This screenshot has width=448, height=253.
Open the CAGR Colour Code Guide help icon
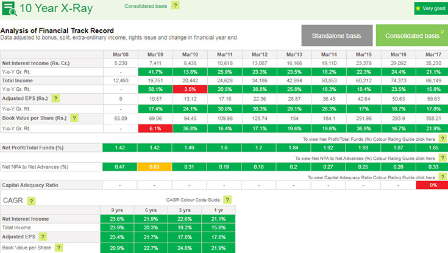(x=227, y=199)
